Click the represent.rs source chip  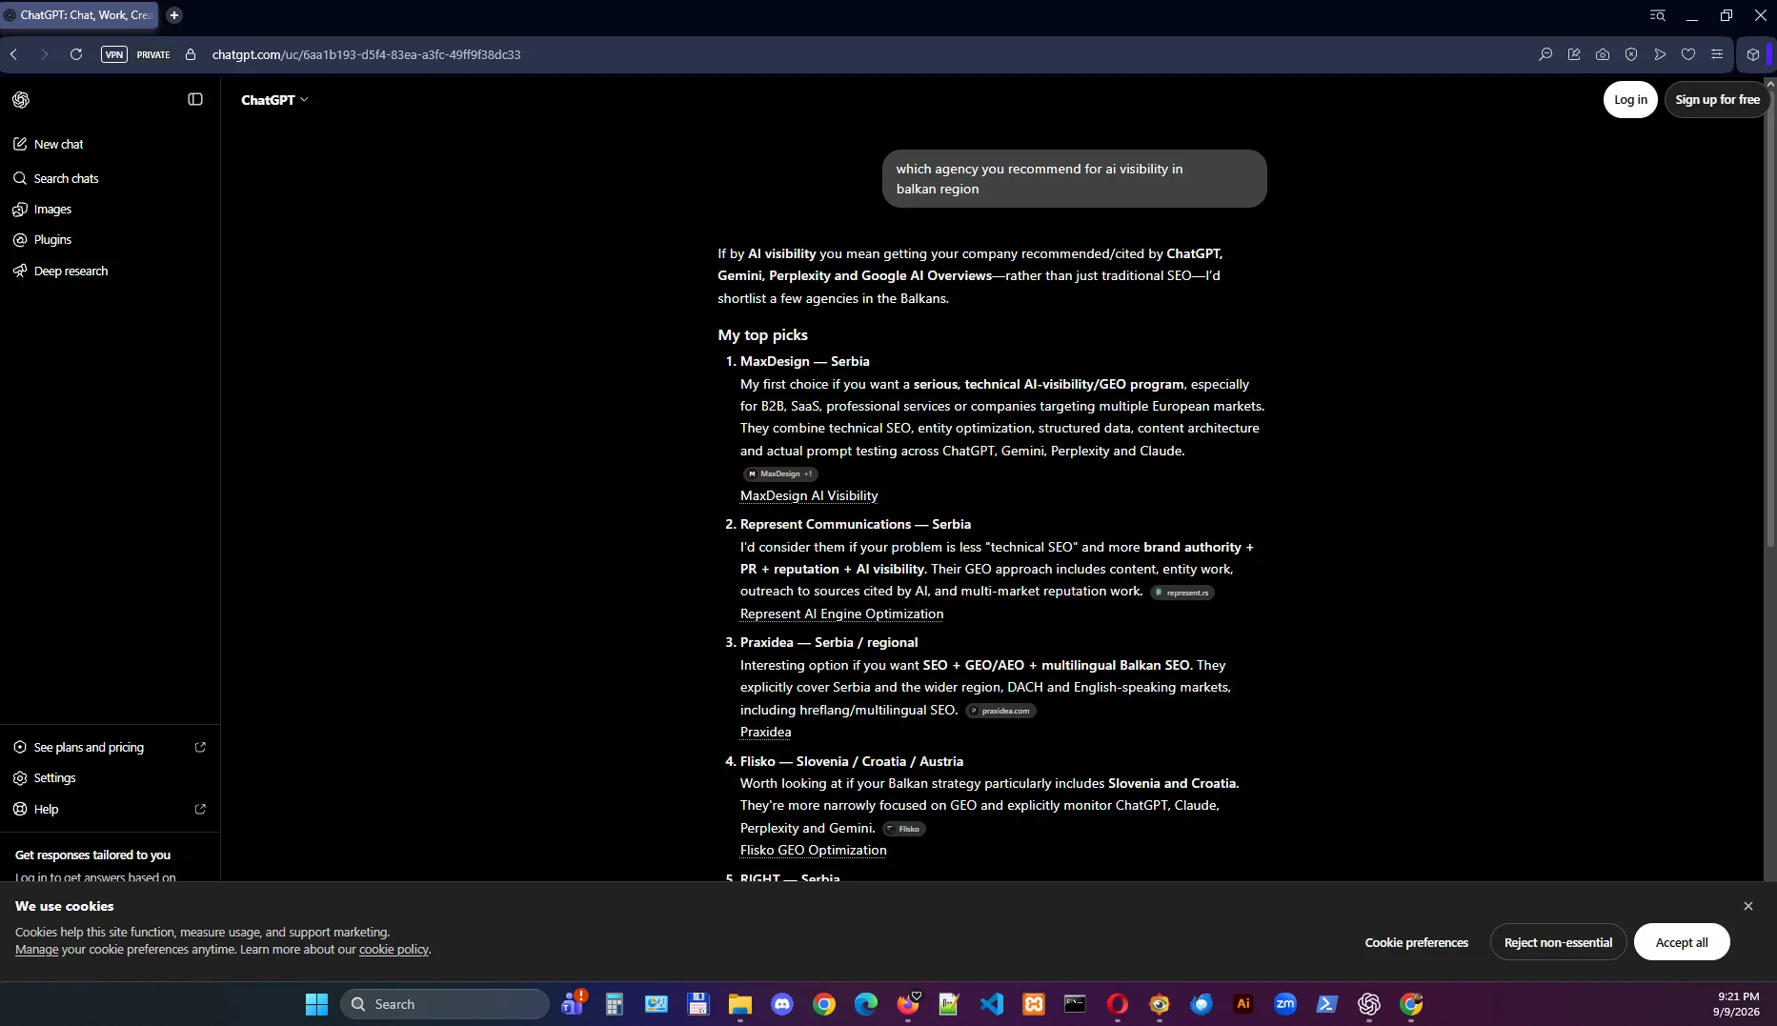[x=1181, y=593]
